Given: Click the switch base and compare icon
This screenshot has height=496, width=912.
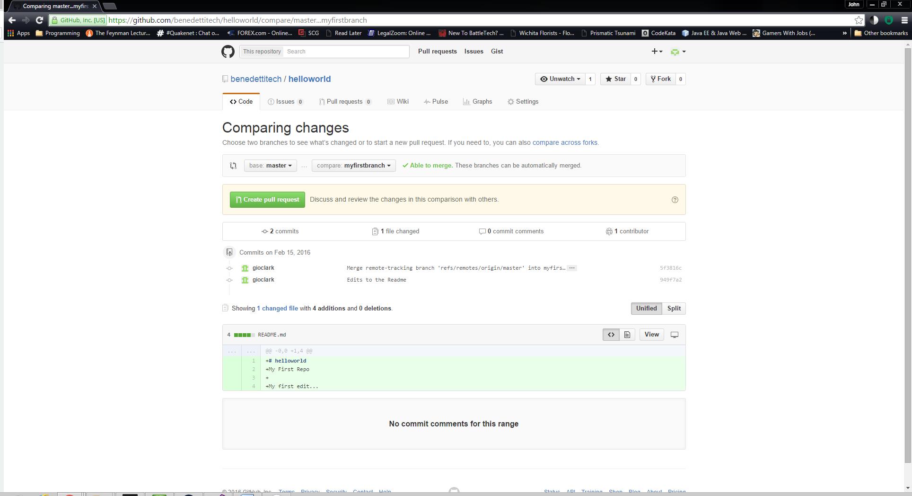Looking at the screenshot, I should [x=233, y=166].
